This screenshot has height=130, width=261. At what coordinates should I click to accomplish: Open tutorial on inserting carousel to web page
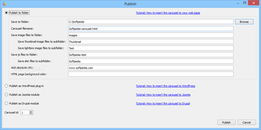168,13
